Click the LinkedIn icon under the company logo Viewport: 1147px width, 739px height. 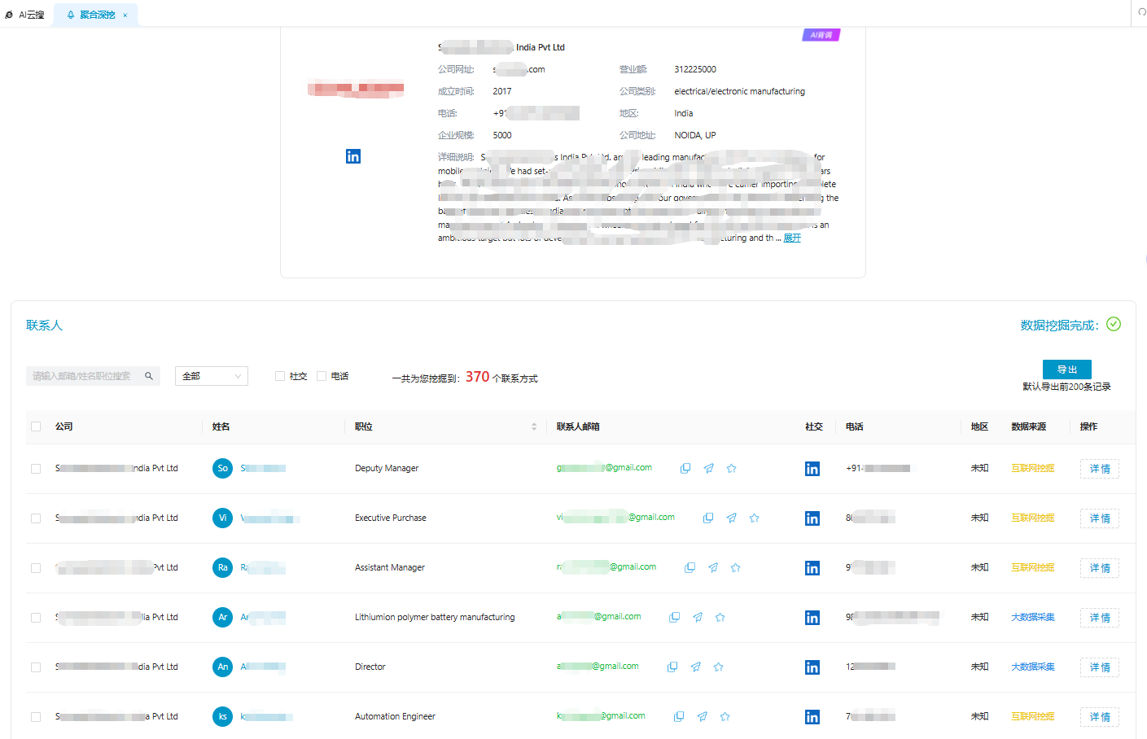click(x=353, y=156)
